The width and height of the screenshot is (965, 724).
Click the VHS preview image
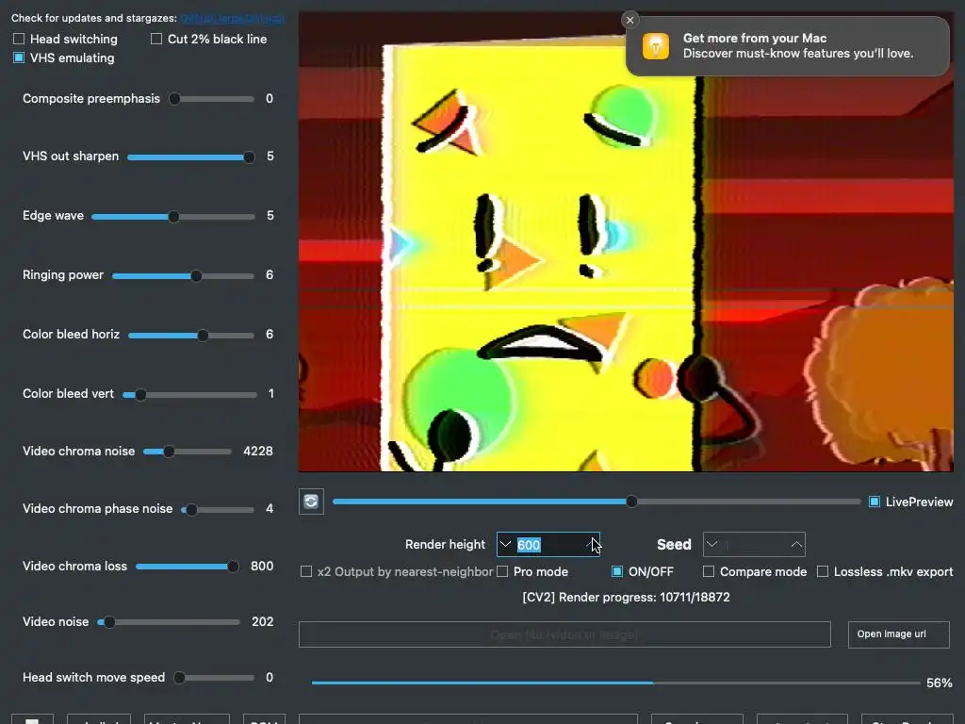626,241
